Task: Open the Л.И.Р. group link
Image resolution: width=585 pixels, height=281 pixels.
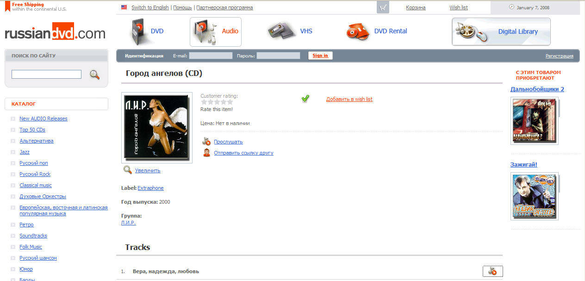Action: pos(128,223)
